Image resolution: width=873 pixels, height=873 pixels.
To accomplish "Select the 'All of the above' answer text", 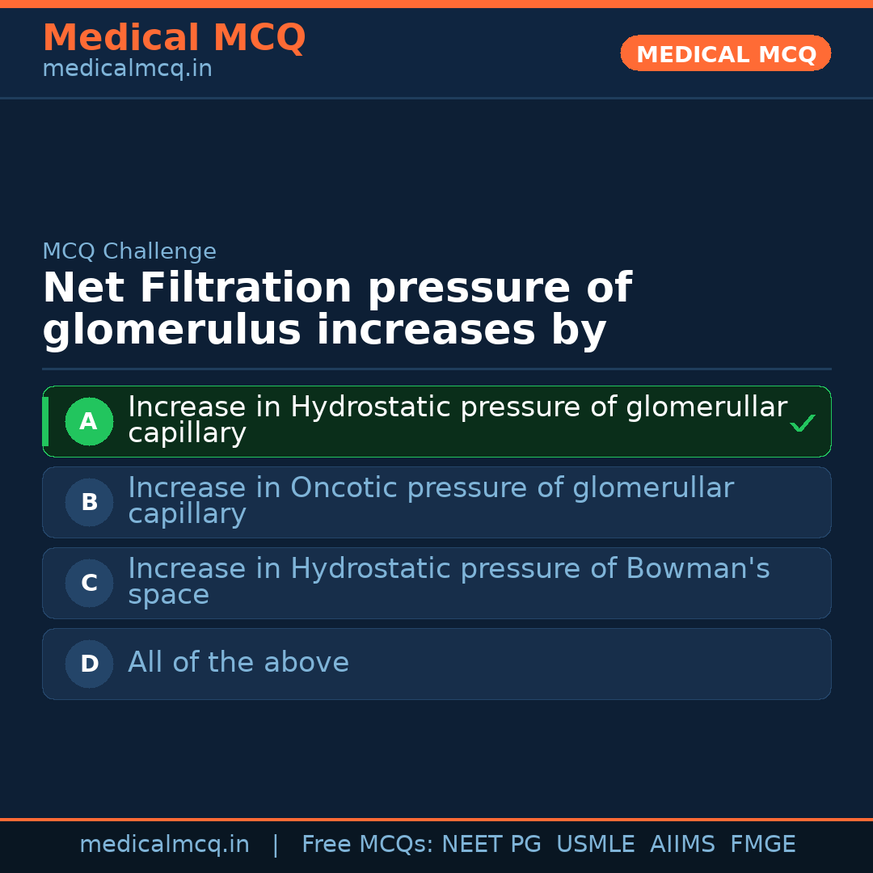I will click(238, 663).
